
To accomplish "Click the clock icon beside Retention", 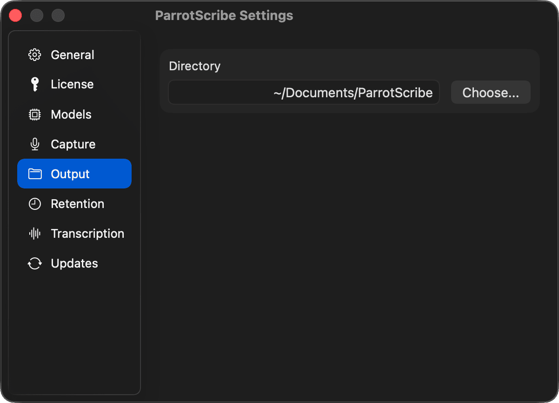I will [35, 204].
